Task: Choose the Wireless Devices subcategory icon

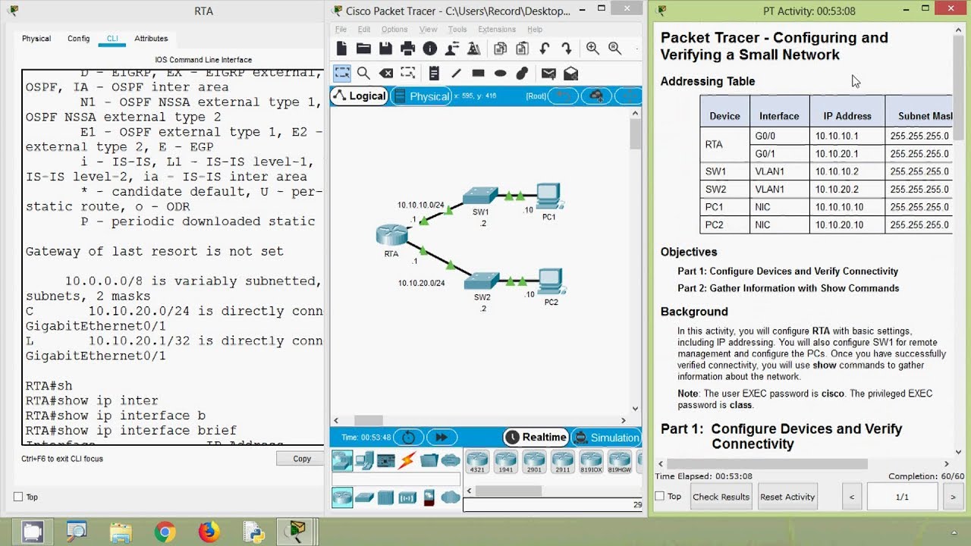Action: point(407,497)
